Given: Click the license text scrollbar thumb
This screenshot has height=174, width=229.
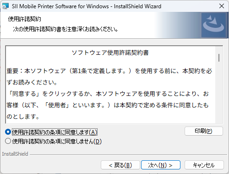Looking at the screenshot, I should coord(219,58).
